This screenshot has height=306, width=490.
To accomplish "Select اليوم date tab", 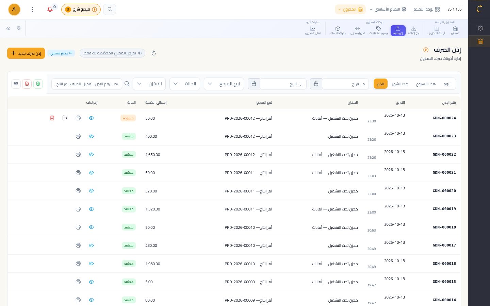I will (x=447, y=84).
